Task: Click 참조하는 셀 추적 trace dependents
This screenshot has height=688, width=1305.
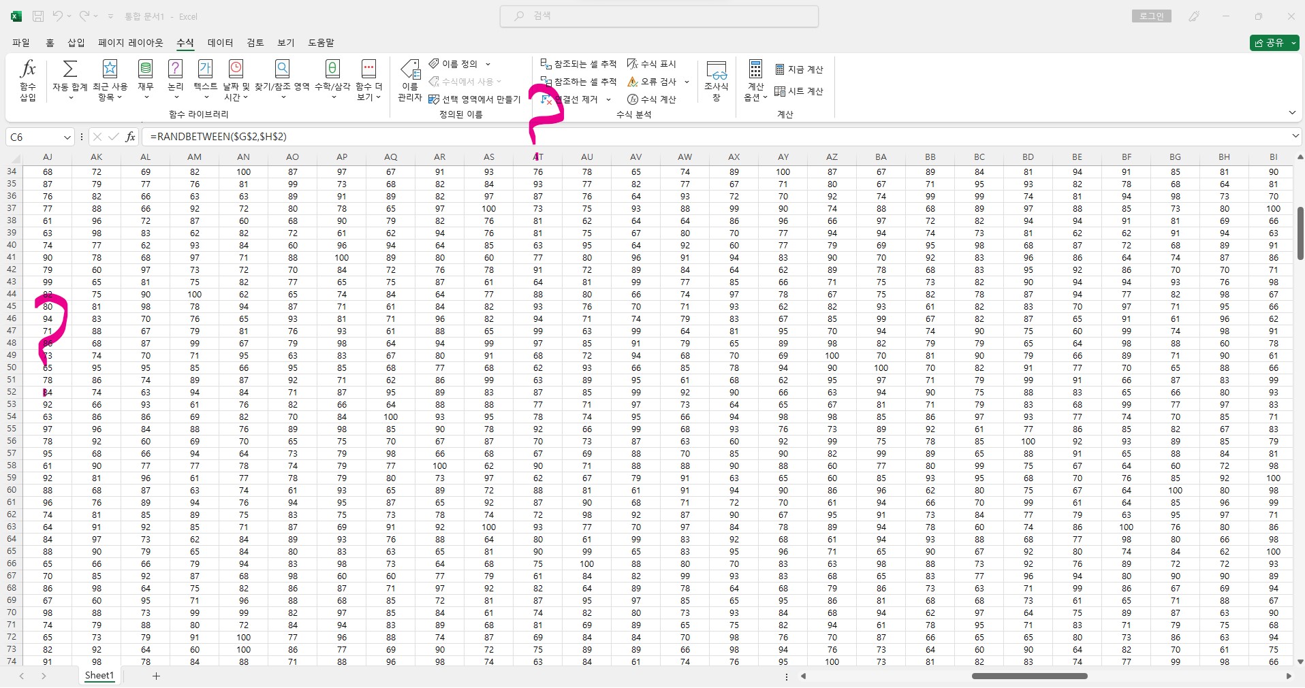Action: (578, 82)
